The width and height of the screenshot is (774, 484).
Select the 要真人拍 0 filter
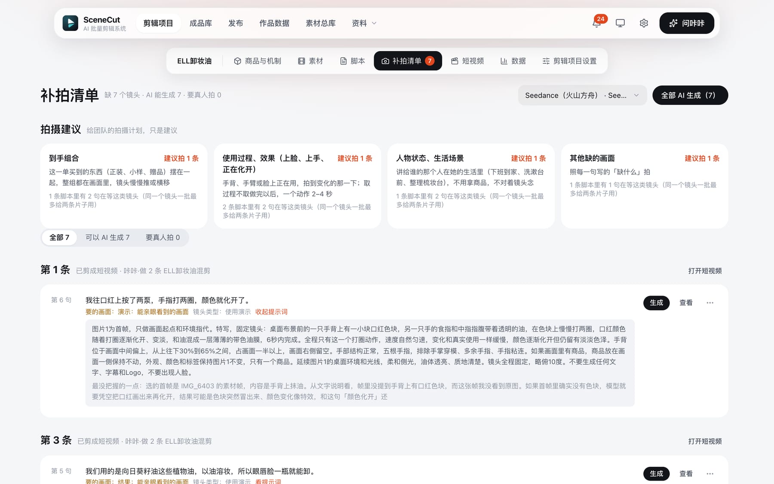tap(163, 237)
